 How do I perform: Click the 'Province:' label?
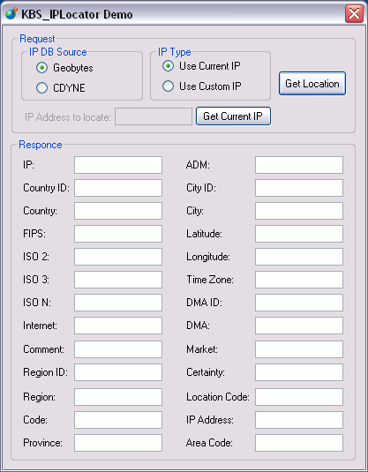point(42,443)
